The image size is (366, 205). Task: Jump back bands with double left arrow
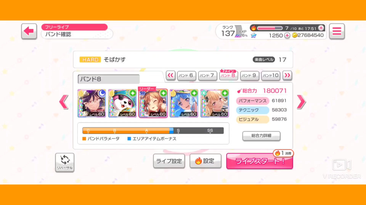point(171,75)
